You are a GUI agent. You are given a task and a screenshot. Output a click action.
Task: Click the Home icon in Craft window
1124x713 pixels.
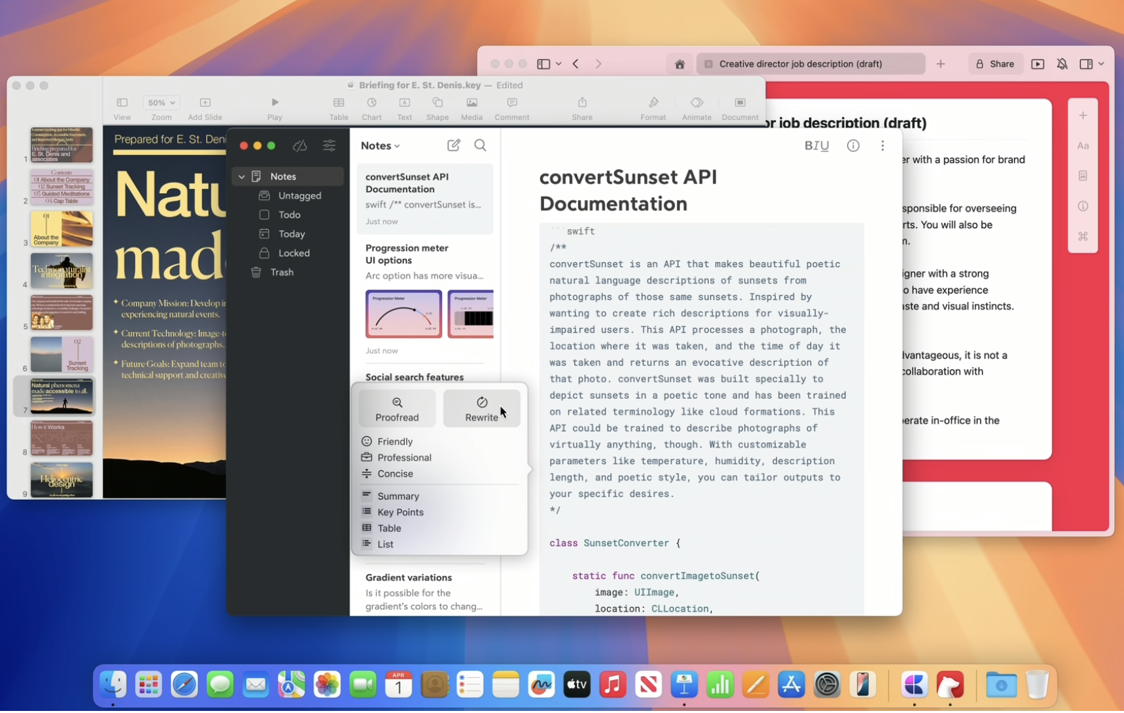click(x=679, y=64)
